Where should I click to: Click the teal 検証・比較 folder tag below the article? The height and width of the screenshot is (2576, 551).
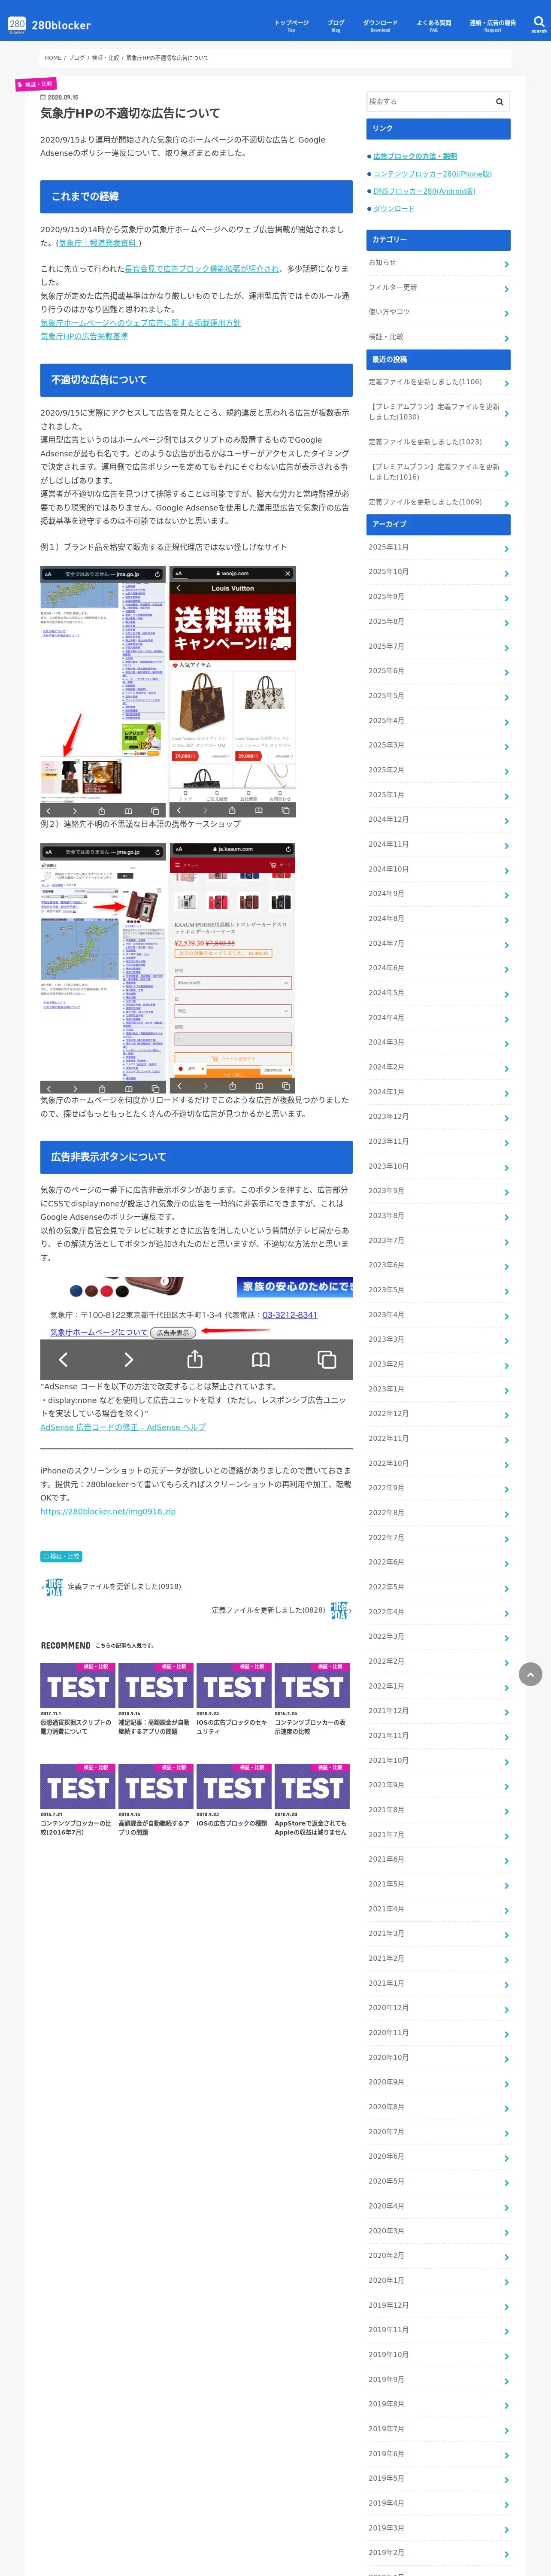click(x=61, y=1556)
